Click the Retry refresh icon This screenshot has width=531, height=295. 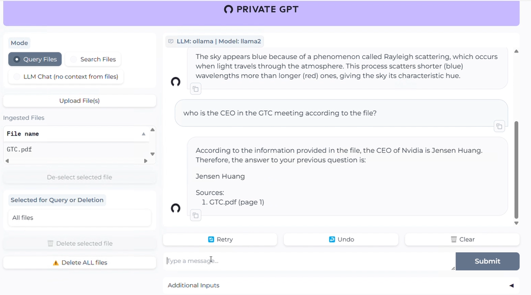tap(211, 239)
